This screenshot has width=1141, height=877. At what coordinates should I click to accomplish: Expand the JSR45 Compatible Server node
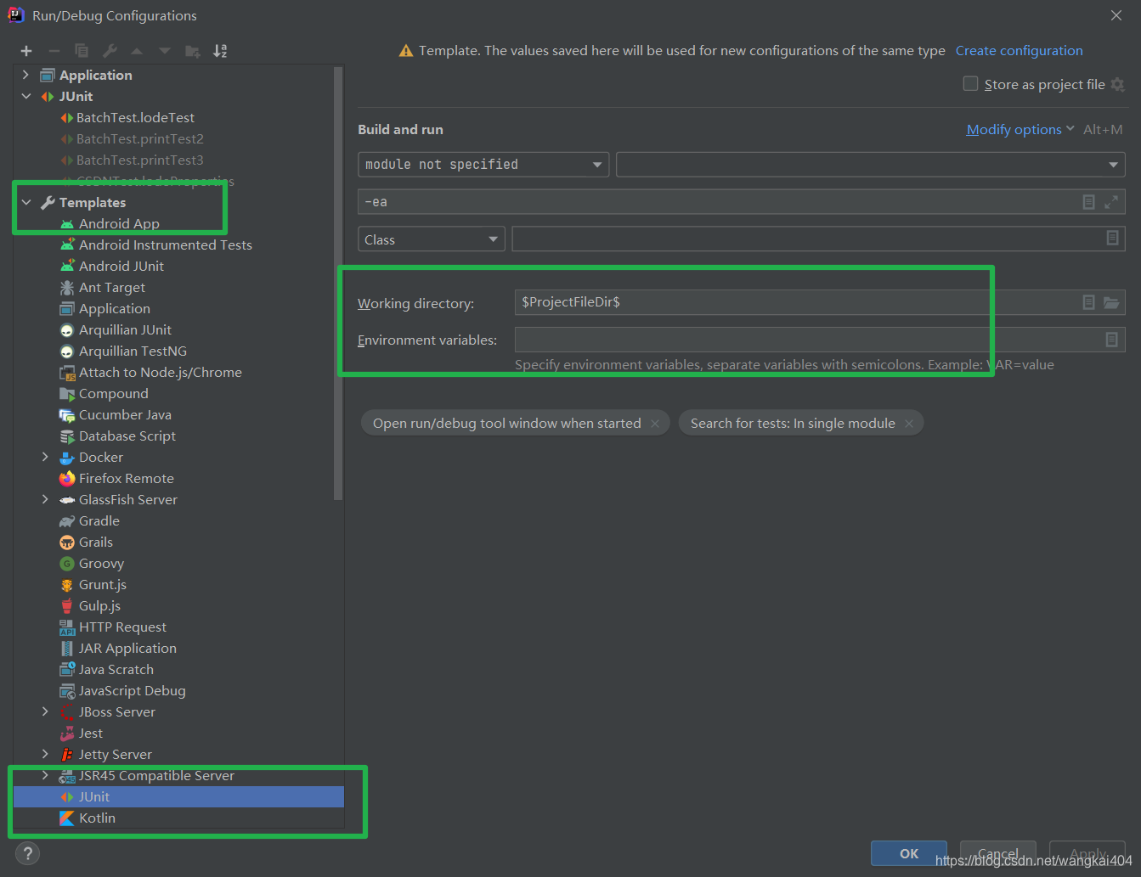click(45, 775)
